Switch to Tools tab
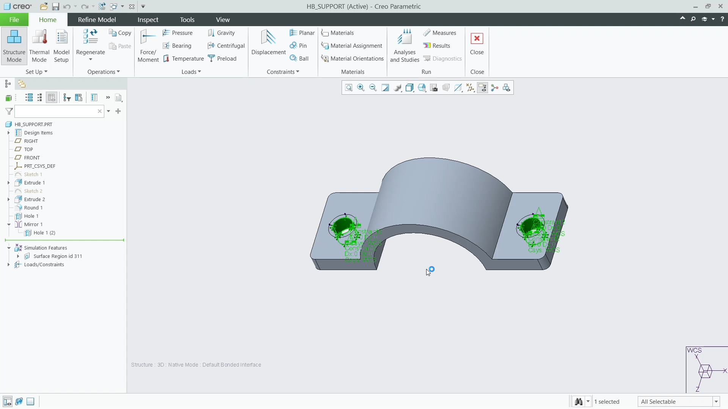This screenshot has width=728, height=409. pyautogui.click(x=187, y=20)
